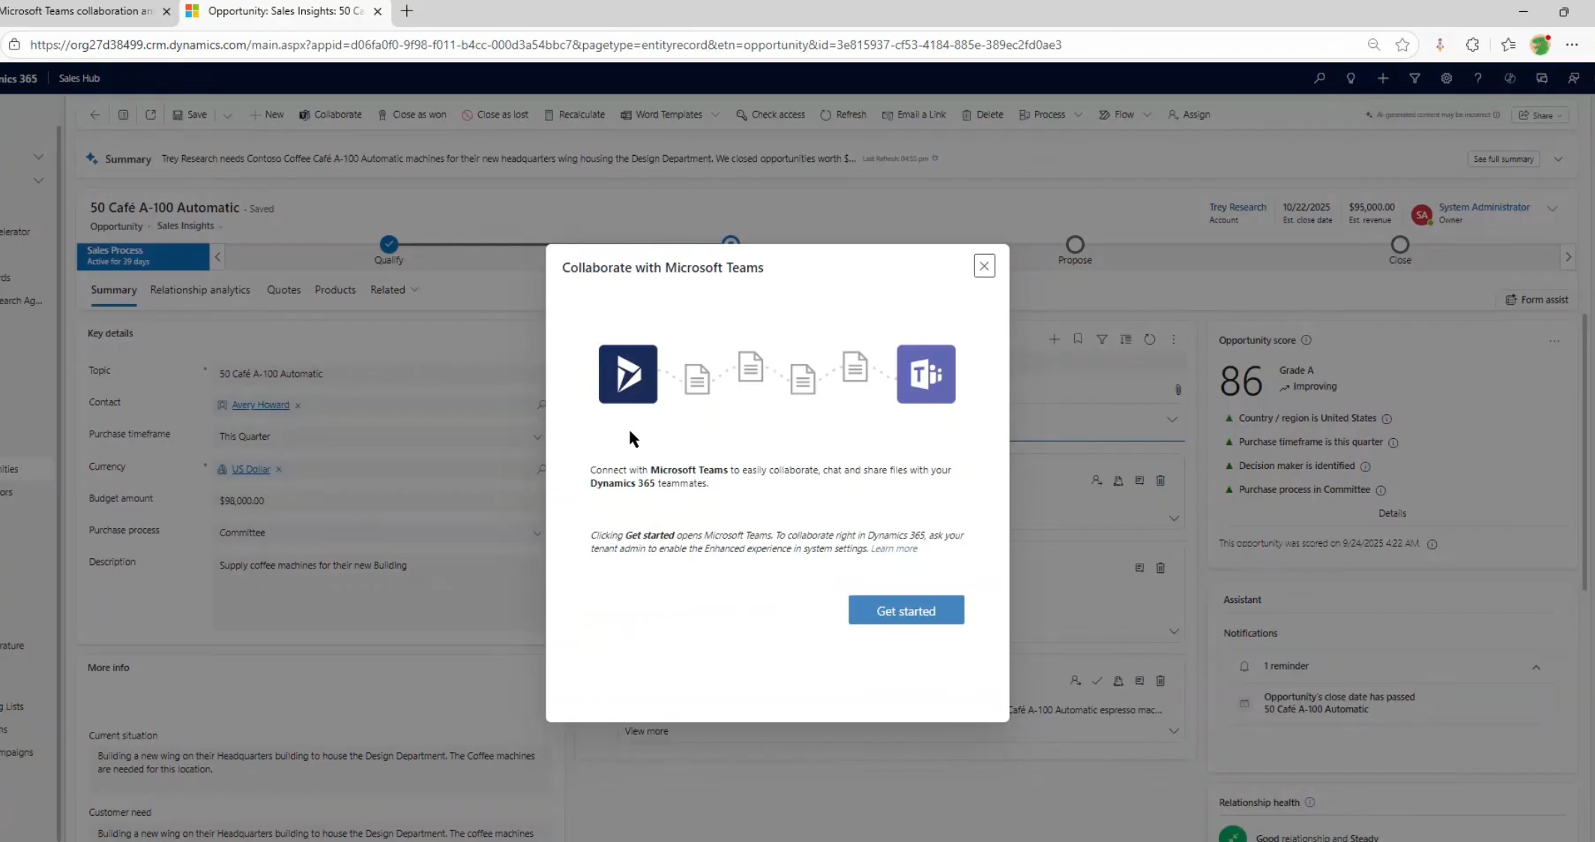Click the Get started button
Viewport: 1595px width, 842px height.
tap(906, 611)
